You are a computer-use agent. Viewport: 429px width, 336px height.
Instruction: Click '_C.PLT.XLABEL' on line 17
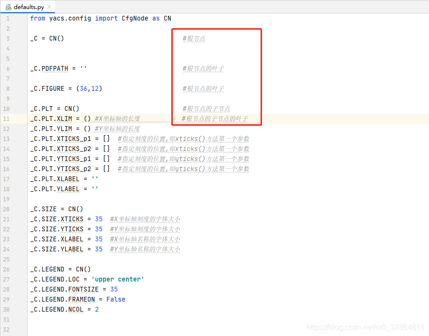(x=55, y=179)
